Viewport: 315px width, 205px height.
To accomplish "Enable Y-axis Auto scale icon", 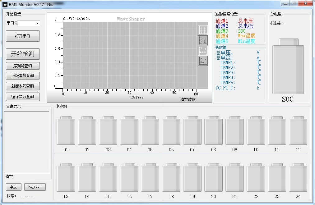I will (203, 51).
